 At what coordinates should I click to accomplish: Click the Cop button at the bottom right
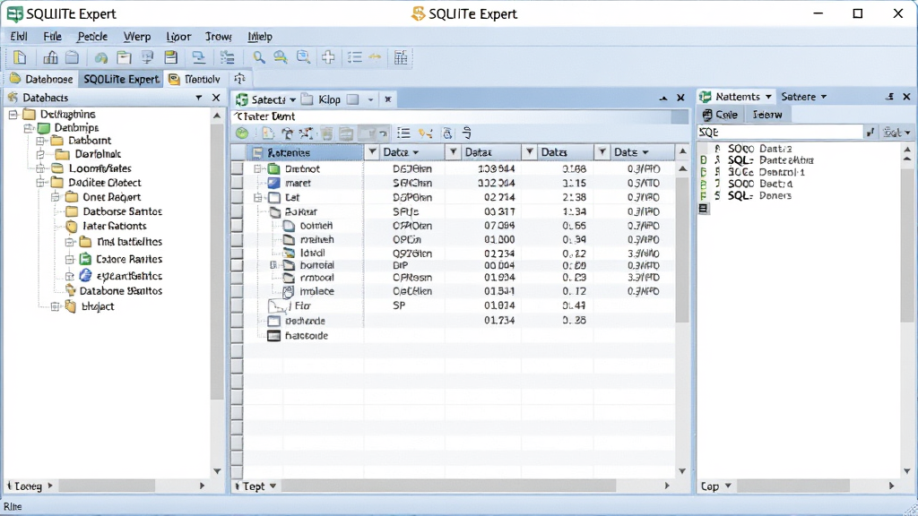[716, 486]
